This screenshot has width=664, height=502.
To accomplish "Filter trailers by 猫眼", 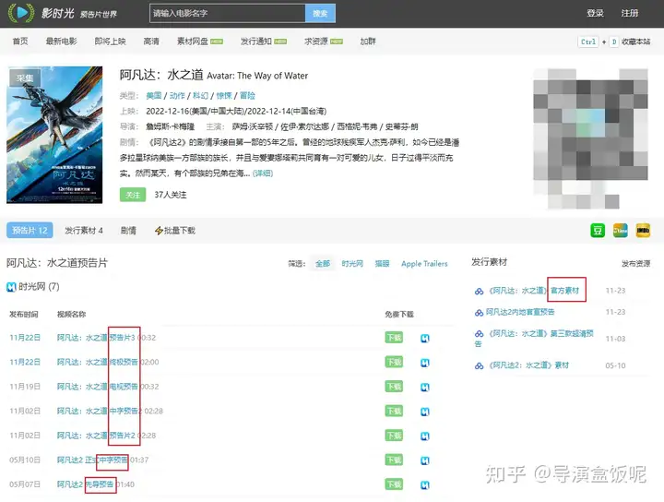I will point(382,264).
